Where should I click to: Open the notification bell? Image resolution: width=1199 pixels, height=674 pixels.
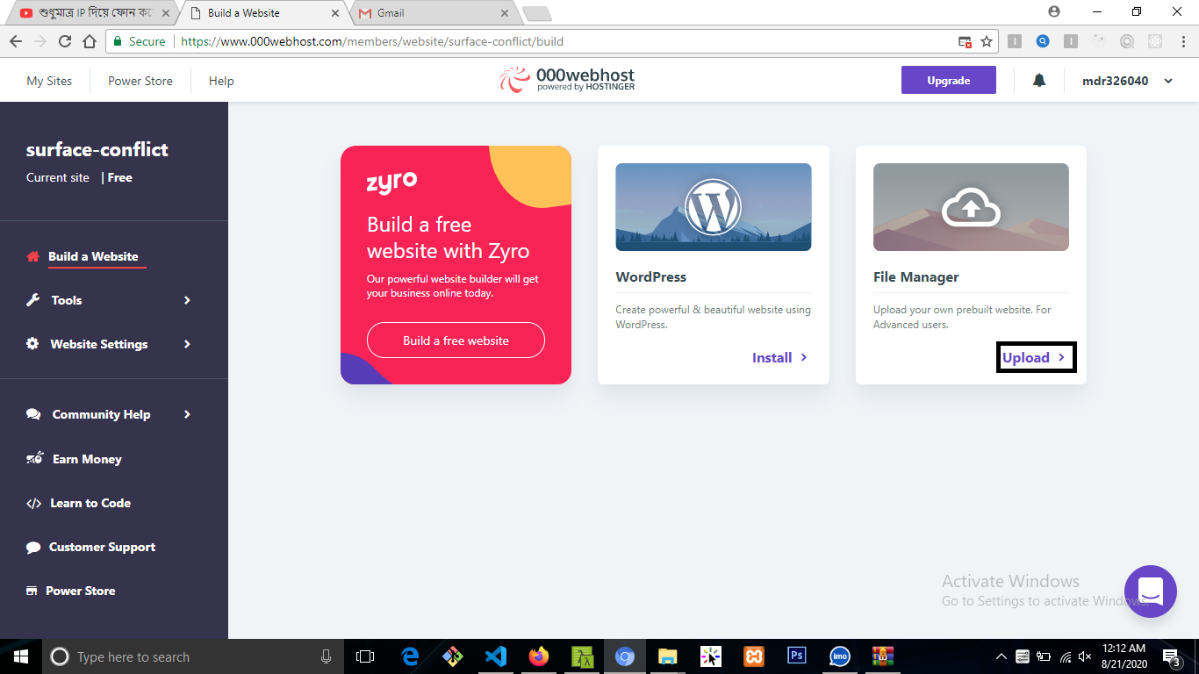coord(1039,81)
